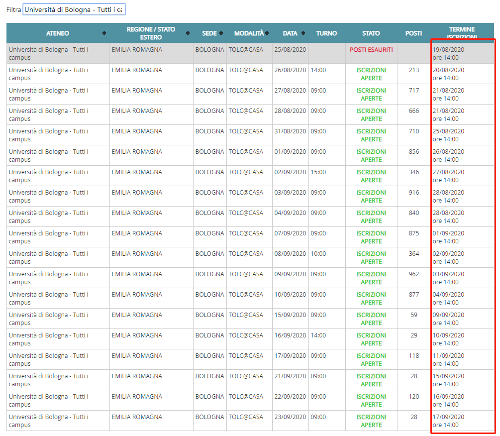Select the date cell 31/08/2020

tap(290, 131)
